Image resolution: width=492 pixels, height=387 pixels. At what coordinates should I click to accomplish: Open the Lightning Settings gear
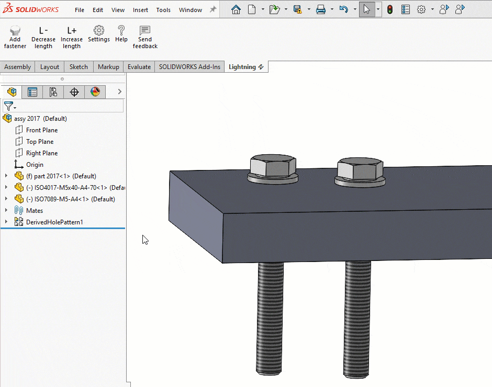pyautogui.click(x=99, y=34)
